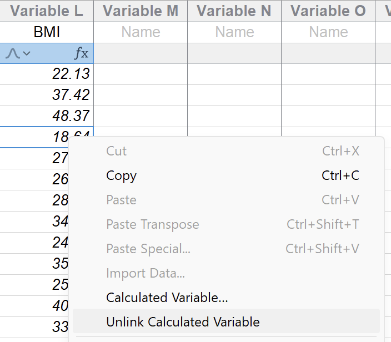
Task: Click Name field under Variable M
Action: coord(141,32)
